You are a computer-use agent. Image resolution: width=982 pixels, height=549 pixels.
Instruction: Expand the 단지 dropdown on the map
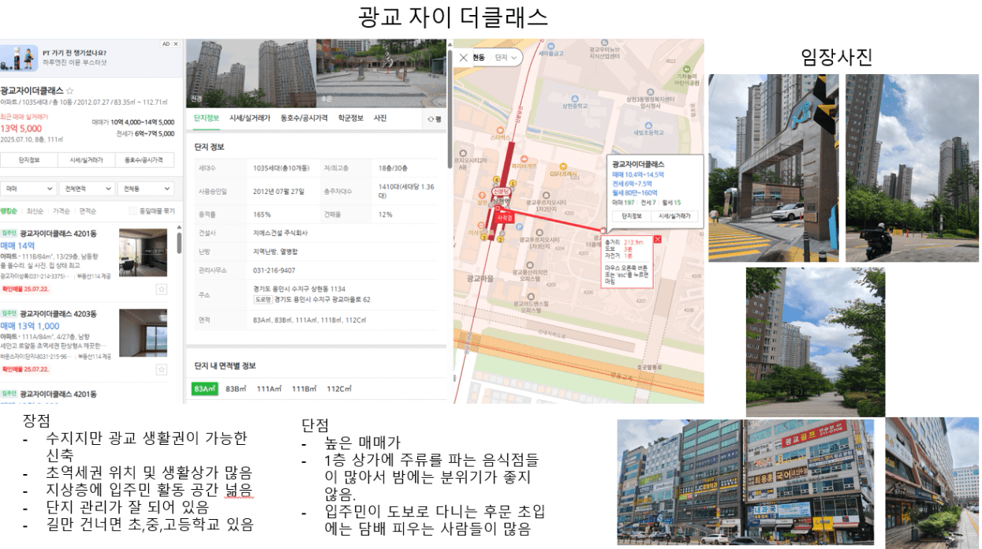click(506, 58)
